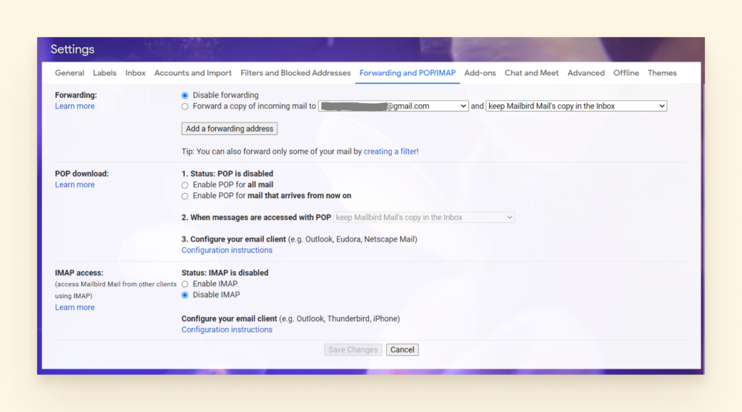Open the When messages are accessed with POP dropdown
The width and height of the screenshot is (742, 412).
424,218
